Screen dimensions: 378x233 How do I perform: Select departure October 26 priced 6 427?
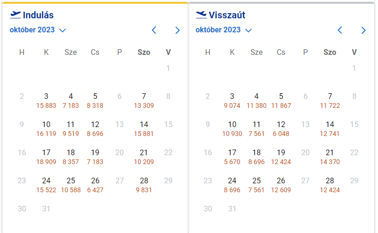click(x=95, y=185)
